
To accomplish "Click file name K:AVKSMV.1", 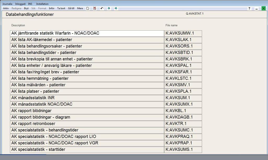I will (x=183, y=85).
